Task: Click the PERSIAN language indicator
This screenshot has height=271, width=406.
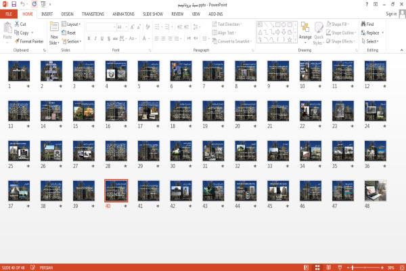Action: 46,268
